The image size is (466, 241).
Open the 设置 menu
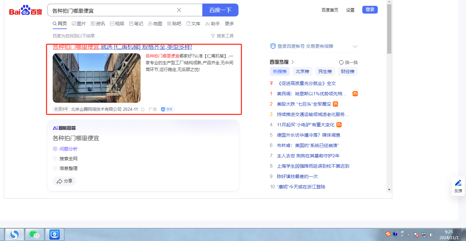coord(350,10)
